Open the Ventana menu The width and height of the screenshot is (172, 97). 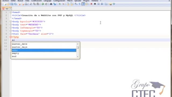95,1
